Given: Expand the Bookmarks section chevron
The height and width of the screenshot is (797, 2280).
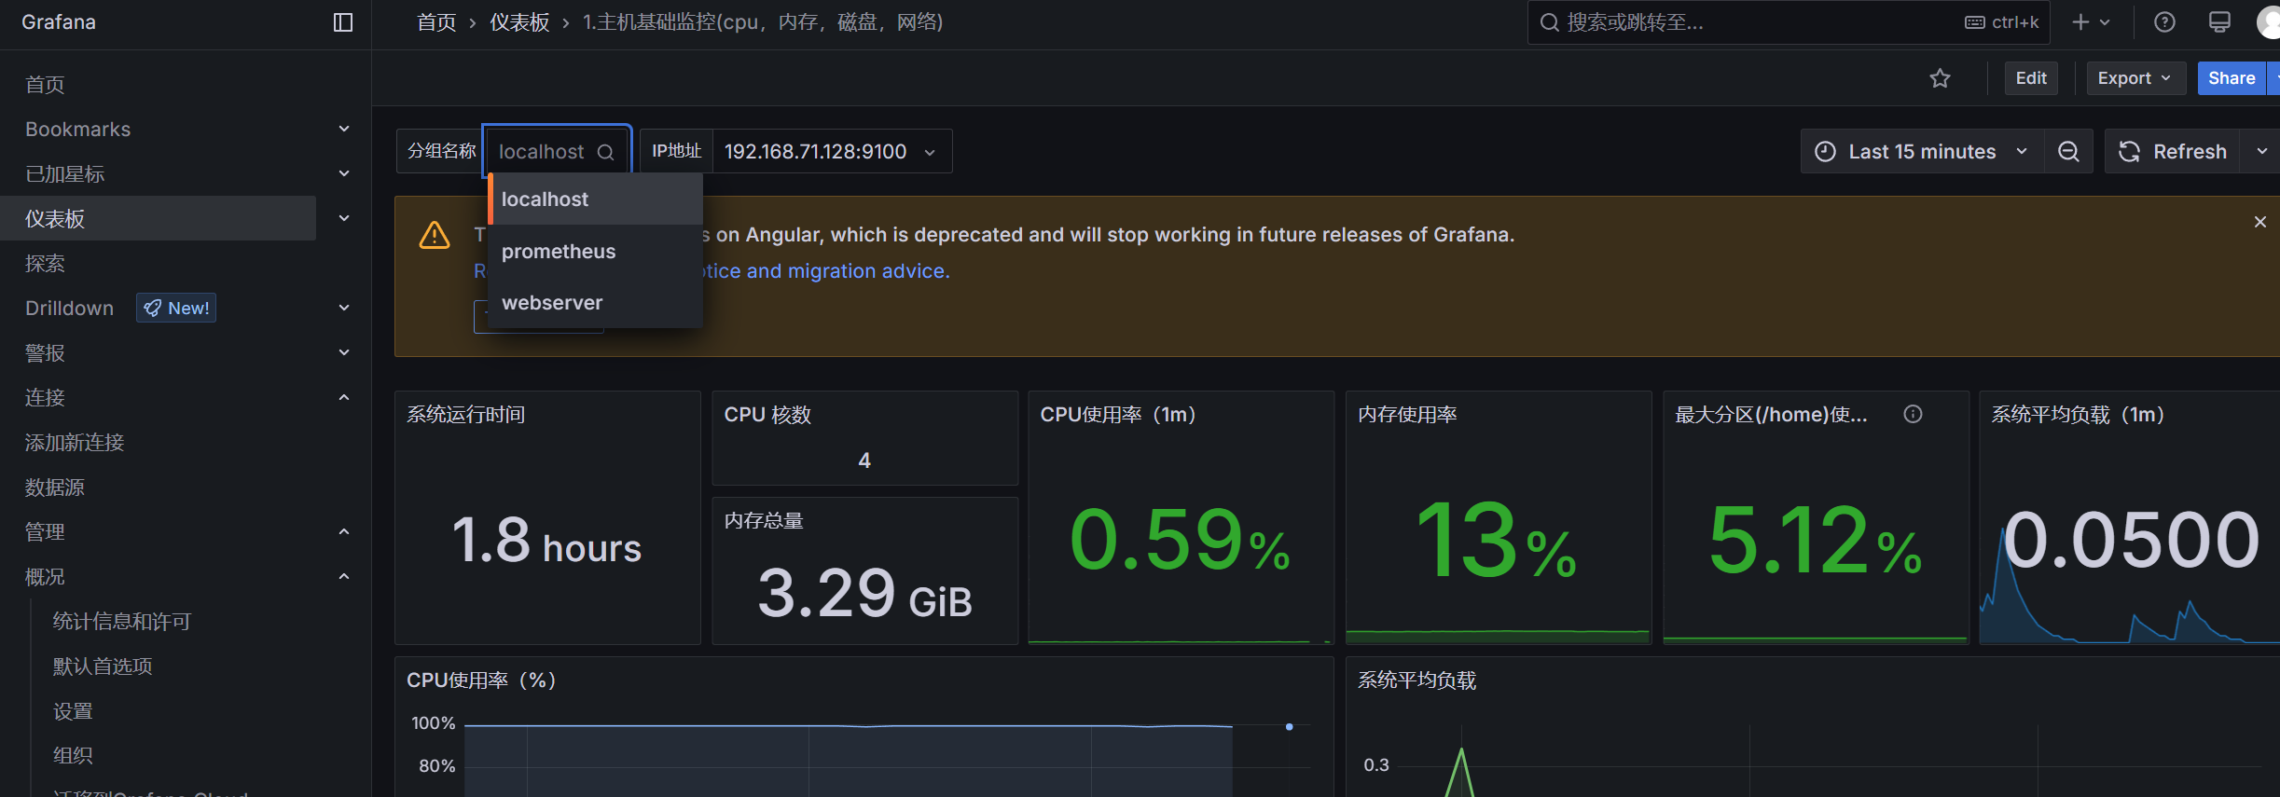Looking at the screenshot, I should pyautogui.click(x=344, y=129).
